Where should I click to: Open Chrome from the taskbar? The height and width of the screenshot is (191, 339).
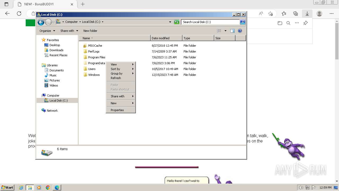point(48,188)
